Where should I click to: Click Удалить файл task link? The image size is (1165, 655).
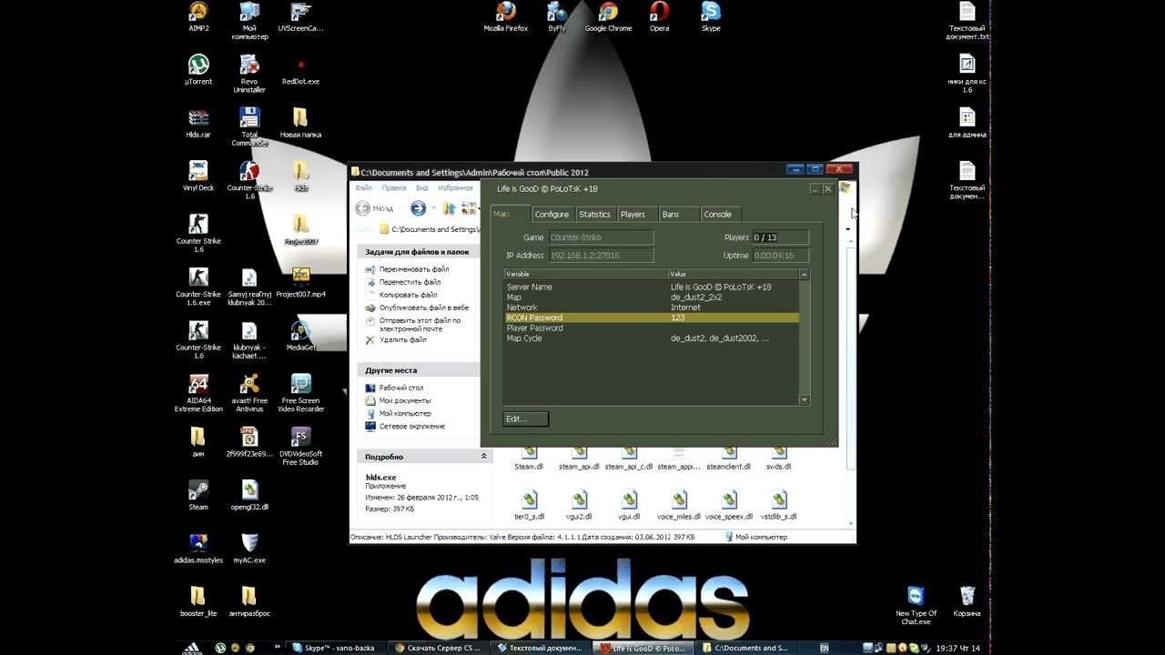[403, 340]
